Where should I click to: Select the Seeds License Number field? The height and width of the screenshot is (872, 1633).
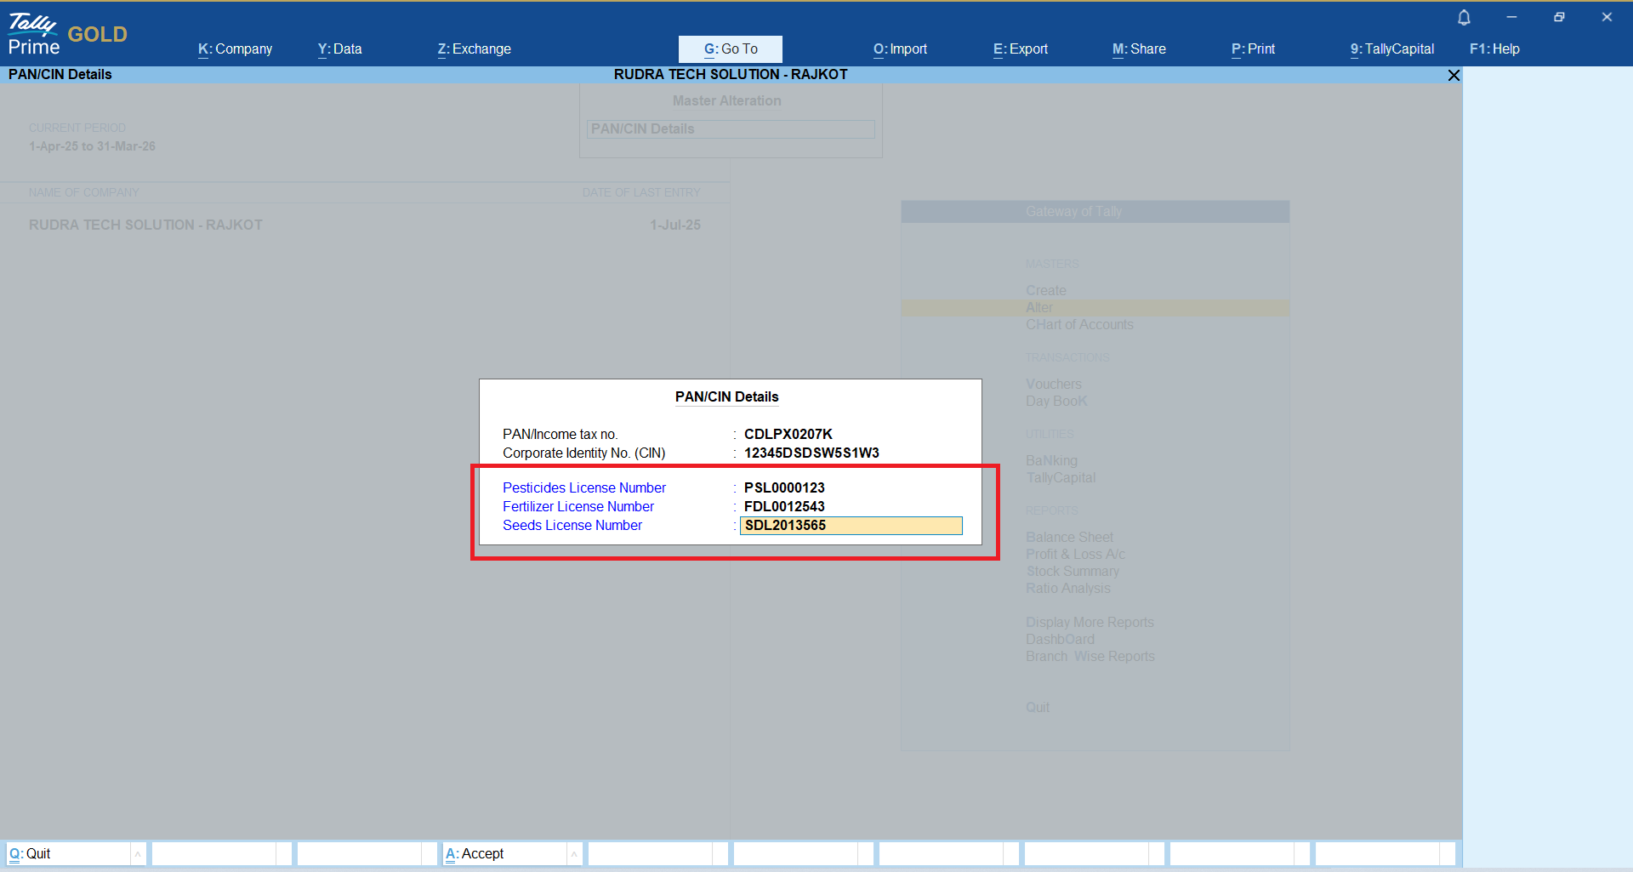point(851,526)
